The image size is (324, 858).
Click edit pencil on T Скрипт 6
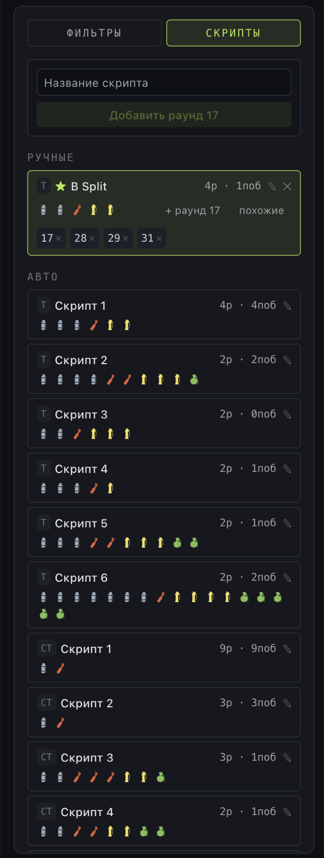[x=287, y=578]
